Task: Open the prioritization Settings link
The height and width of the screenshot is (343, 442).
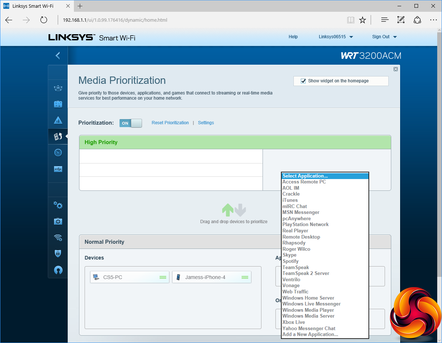Action: (x=206, y=123)
